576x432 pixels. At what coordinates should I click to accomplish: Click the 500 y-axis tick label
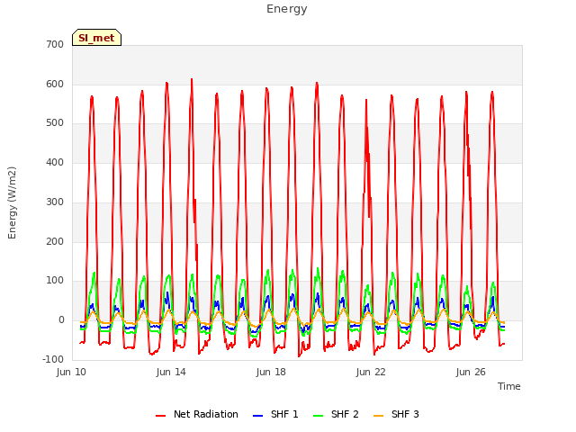(x=55, y=123)
